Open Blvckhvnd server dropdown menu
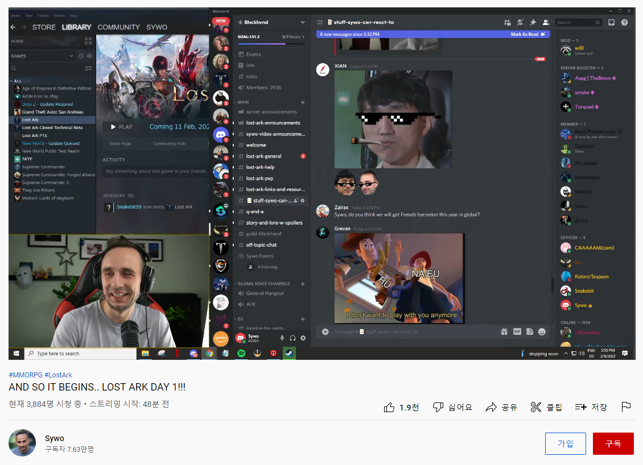The image size is (643, 465). click(303, 23)
